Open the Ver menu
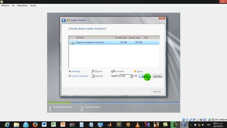227x128 pixels. 13,6
